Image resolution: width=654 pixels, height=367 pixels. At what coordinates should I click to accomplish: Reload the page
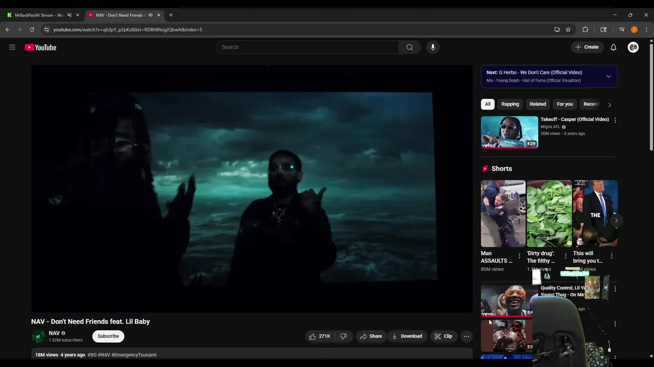tap(32, 30)
